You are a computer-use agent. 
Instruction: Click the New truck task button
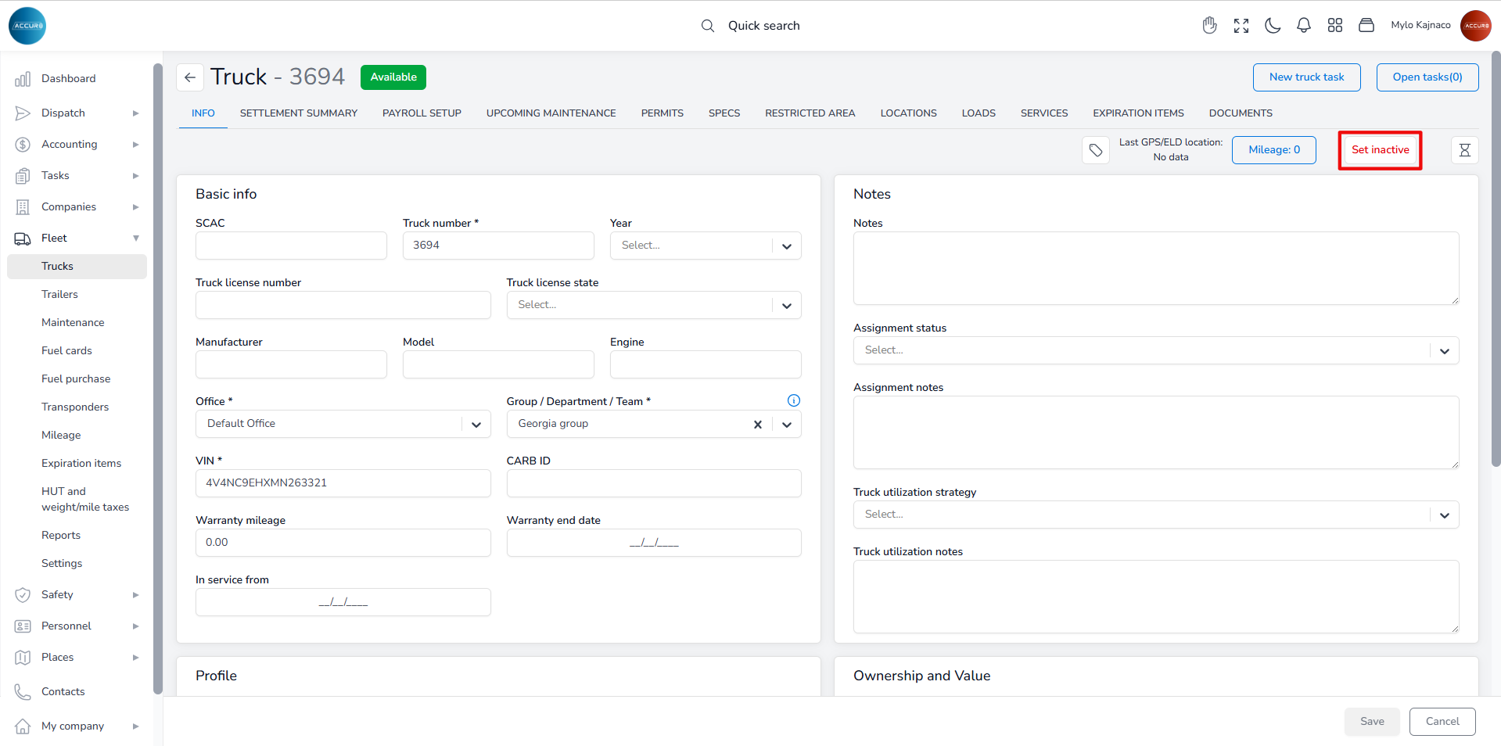coord(1306,77)
